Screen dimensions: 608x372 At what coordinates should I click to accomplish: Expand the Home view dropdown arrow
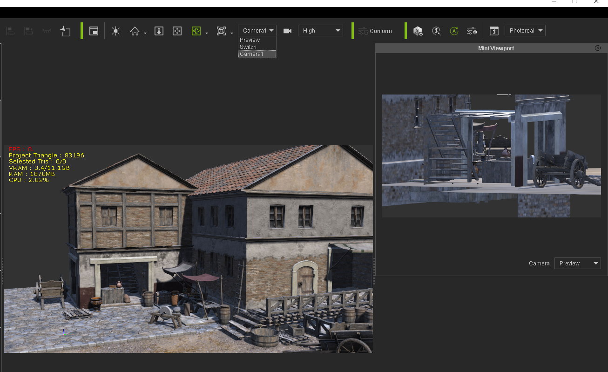[145, 33]
